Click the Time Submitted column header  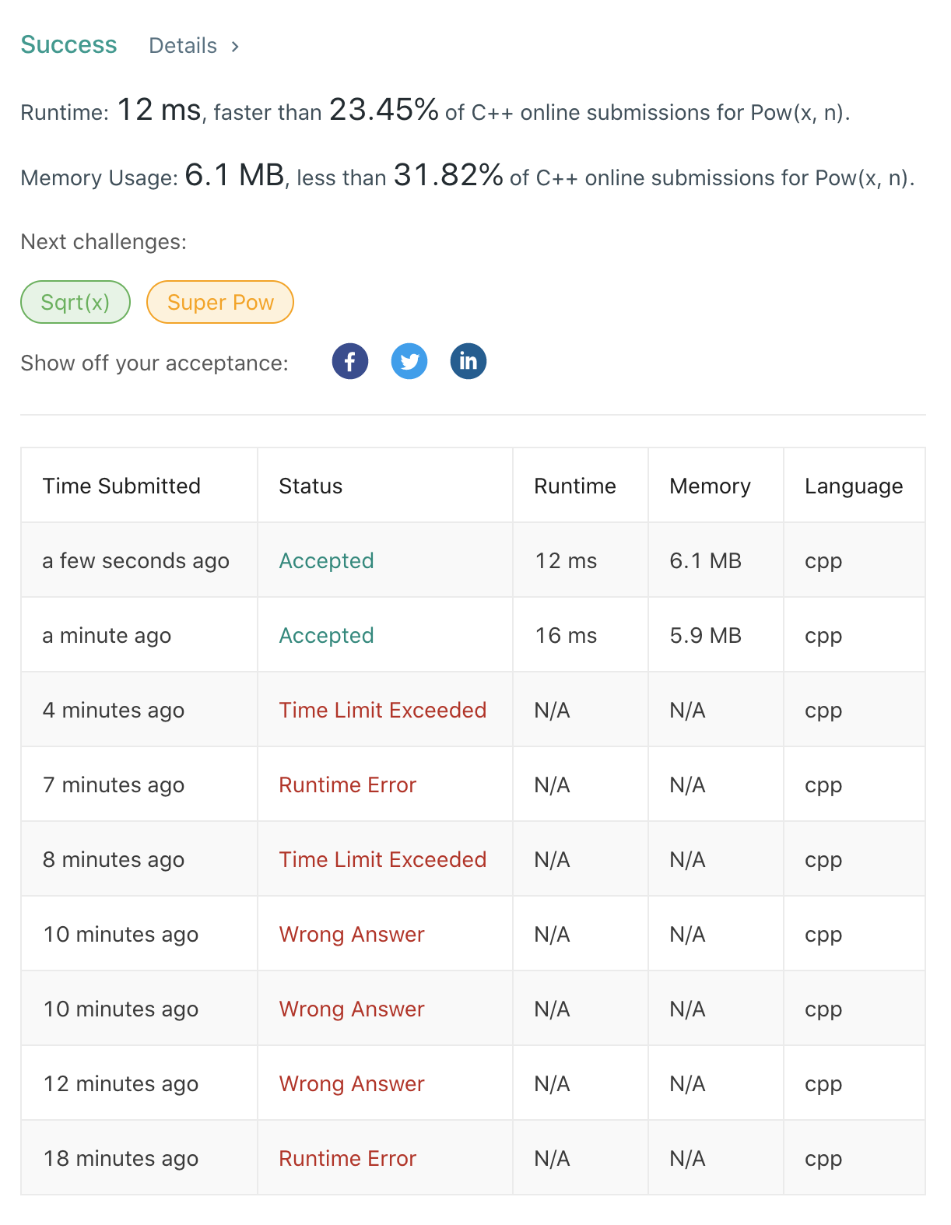[122, 486]
